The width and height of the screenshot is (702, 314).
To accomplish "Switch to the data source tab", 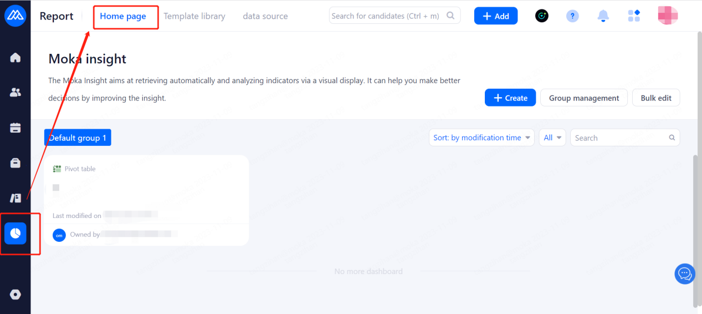I will click(x=265, y=16).
